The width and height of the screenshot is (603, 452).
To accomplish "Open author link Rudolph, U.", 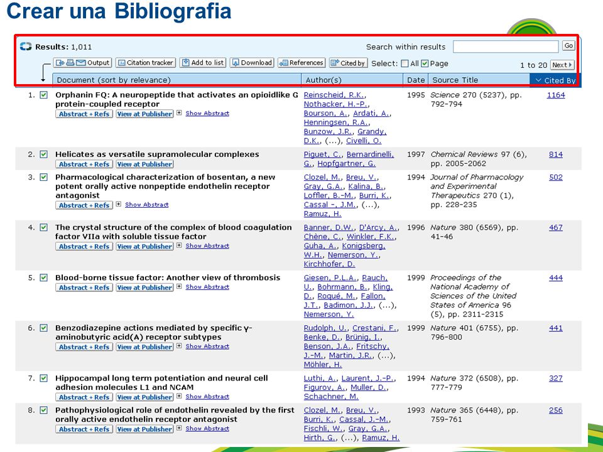I will point(326,328).
